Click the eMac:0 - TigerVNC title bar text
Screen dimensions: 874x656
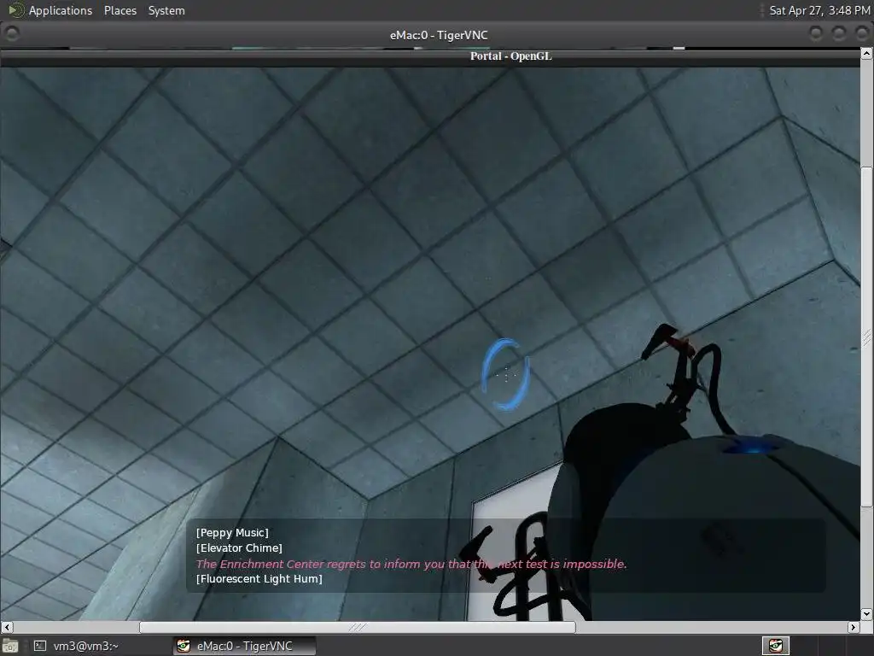point(439,35)
